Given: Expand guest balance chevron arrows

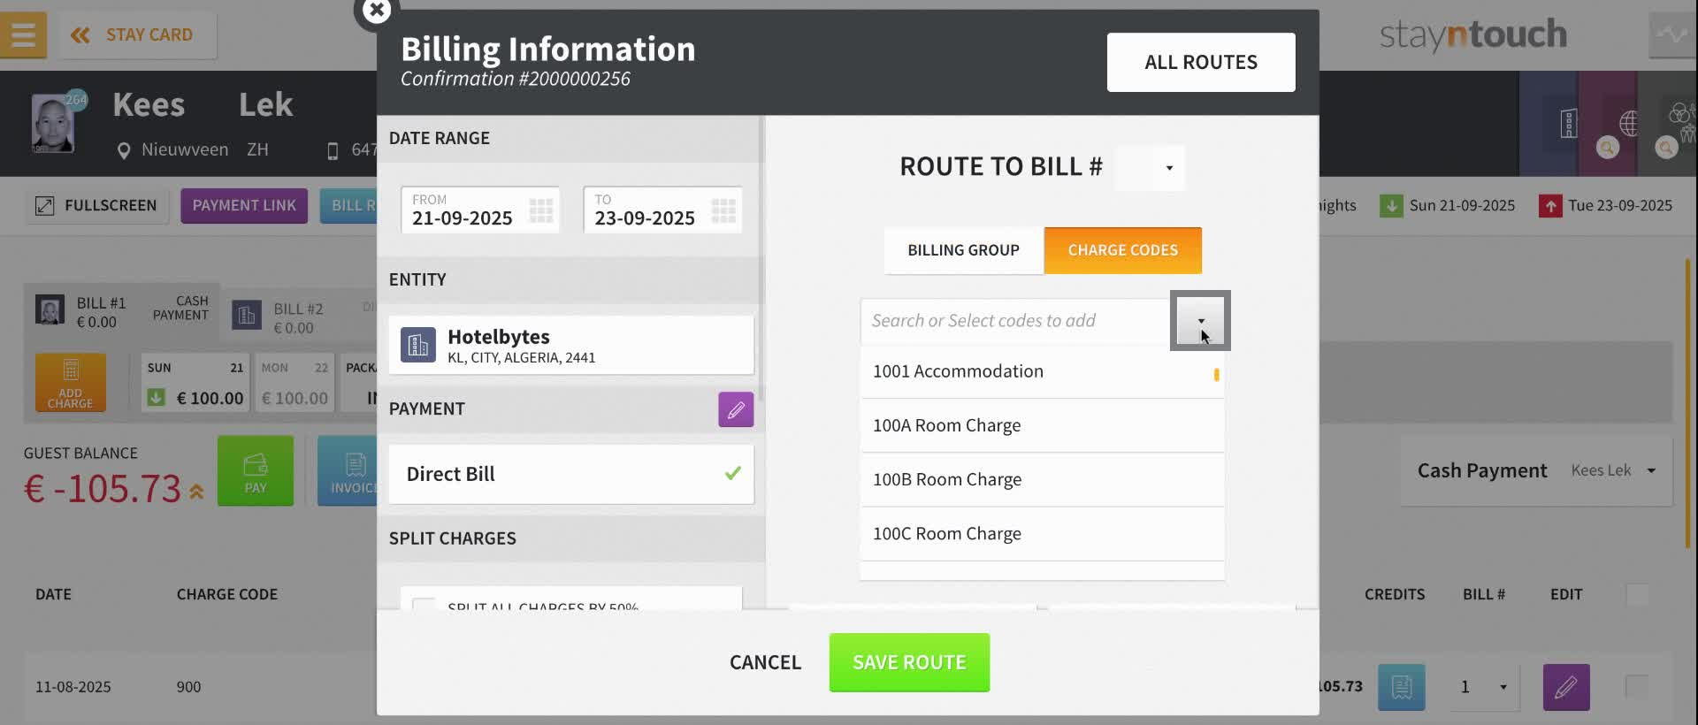Looking at the screenshot, I should pos(196,492).
